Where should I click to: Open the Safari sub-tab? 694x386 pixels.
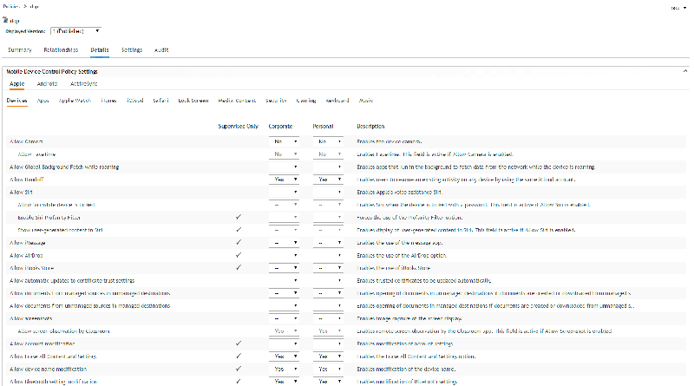160,101
